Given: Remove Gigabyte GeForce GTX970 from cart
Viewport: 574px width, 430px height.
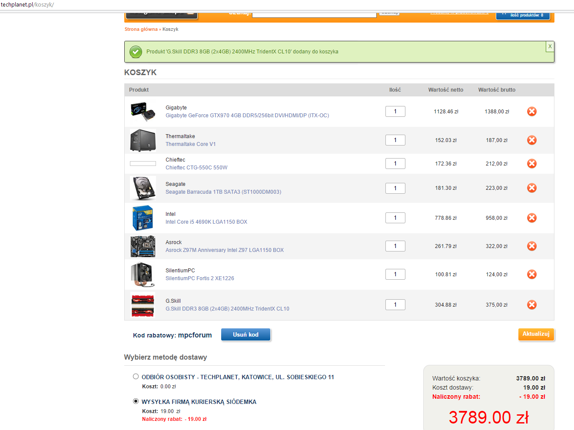Looking at the screenshot, I should pyautogui.click(x=532, y=112).
